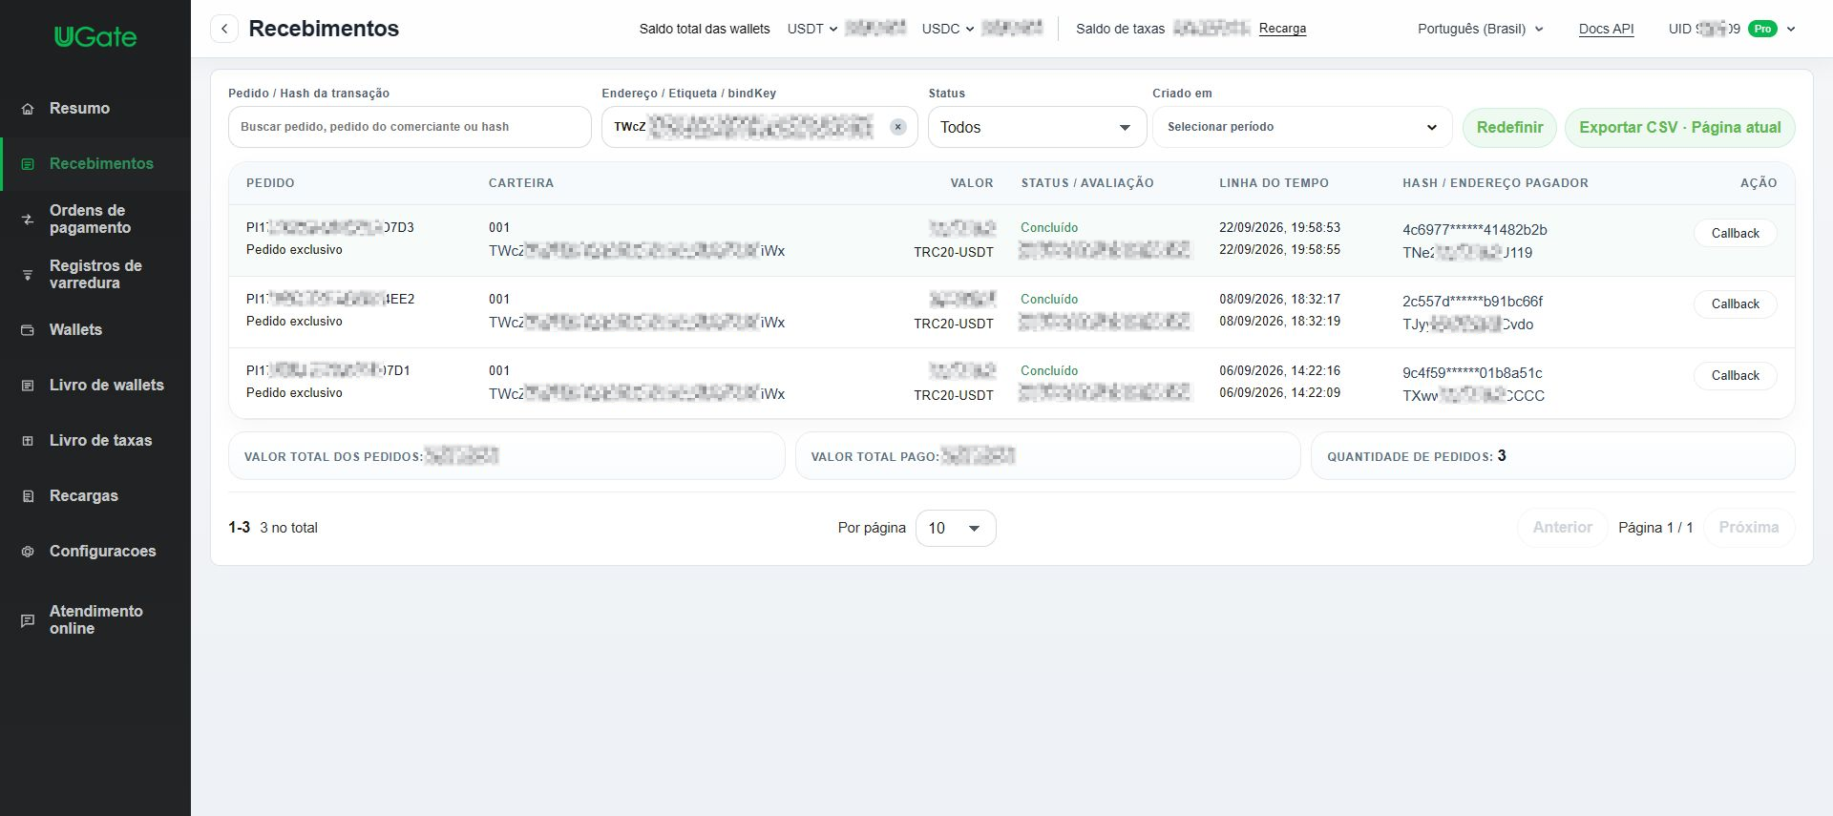Open the Por página dropdown showing 10
The image size is (1833, 816).
click(x=956, y=528)
